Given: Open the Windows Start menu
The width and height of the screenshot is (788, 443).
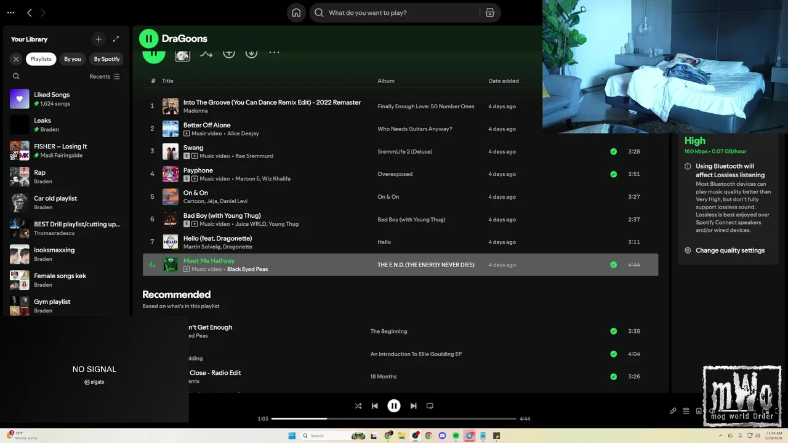Looking at the screenshot, I should coord(292,436).
